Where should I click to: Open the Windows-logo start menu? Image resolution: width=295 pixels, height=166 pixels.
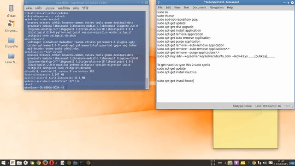[3, 163]
